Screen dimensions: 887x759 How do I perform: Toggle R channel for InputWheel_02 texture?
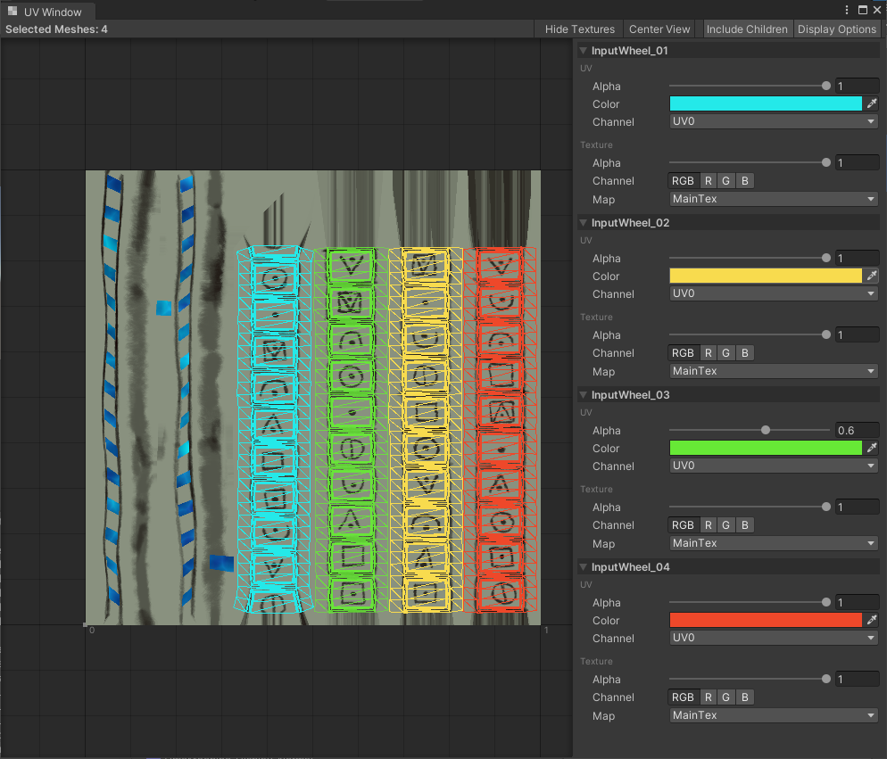pos(708,353)
